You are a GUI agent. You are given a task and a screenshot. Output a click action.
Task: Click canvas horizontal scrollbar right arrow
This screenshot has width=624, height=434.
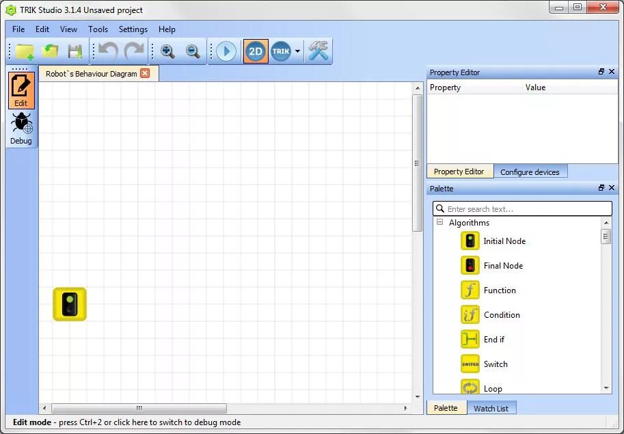405,408
